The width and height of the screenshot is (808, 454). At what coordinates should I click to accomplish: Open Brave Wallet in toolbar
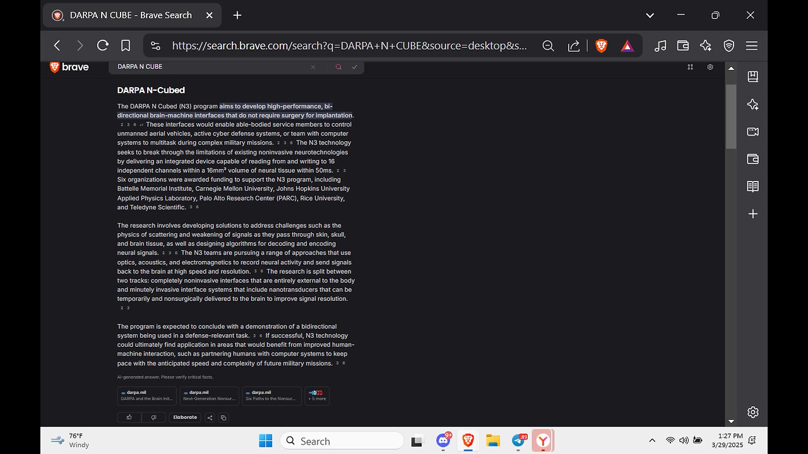(x=682, y=45)
